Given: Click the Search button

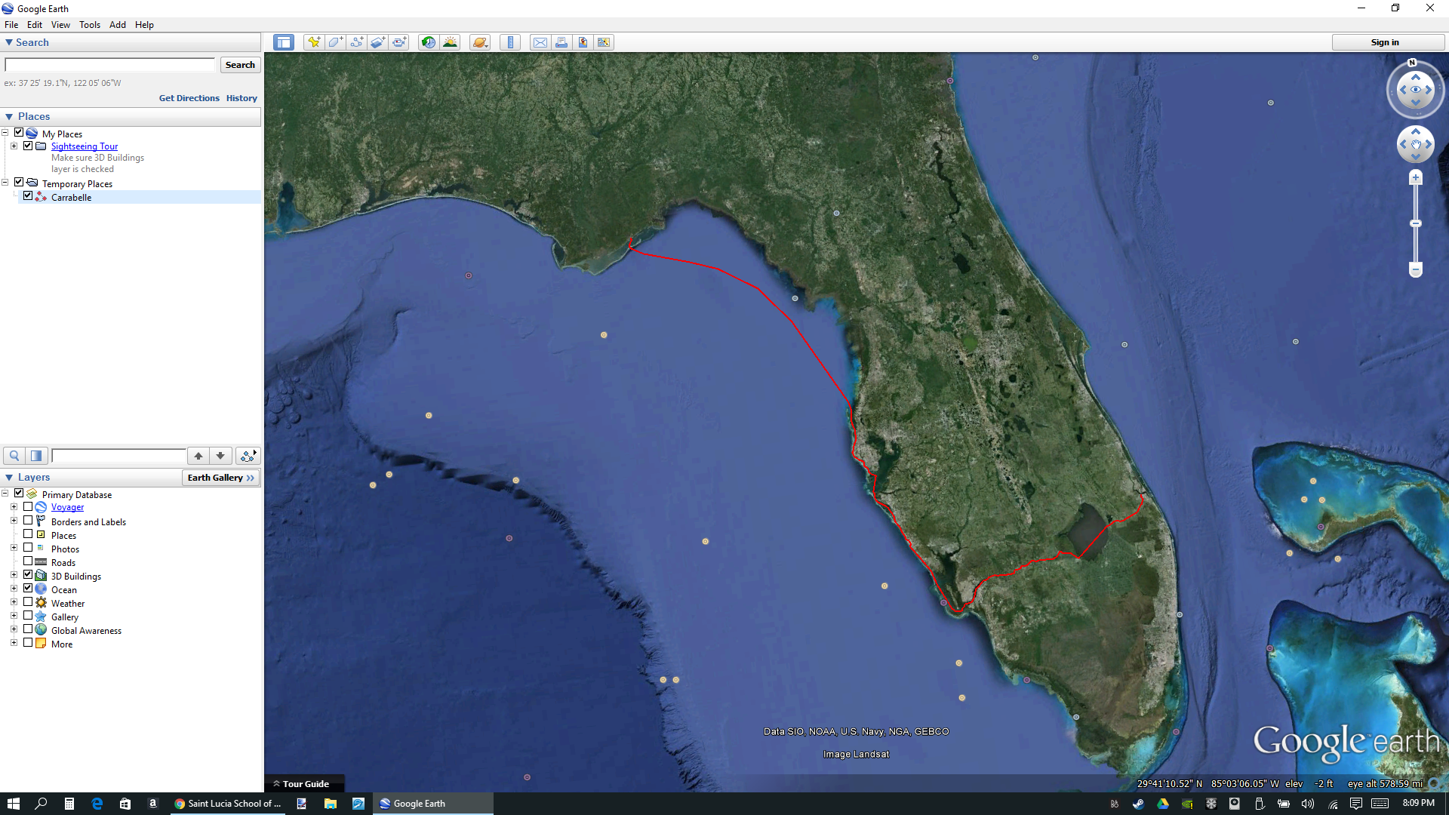Looking at the screenshot, I should 240,65.
